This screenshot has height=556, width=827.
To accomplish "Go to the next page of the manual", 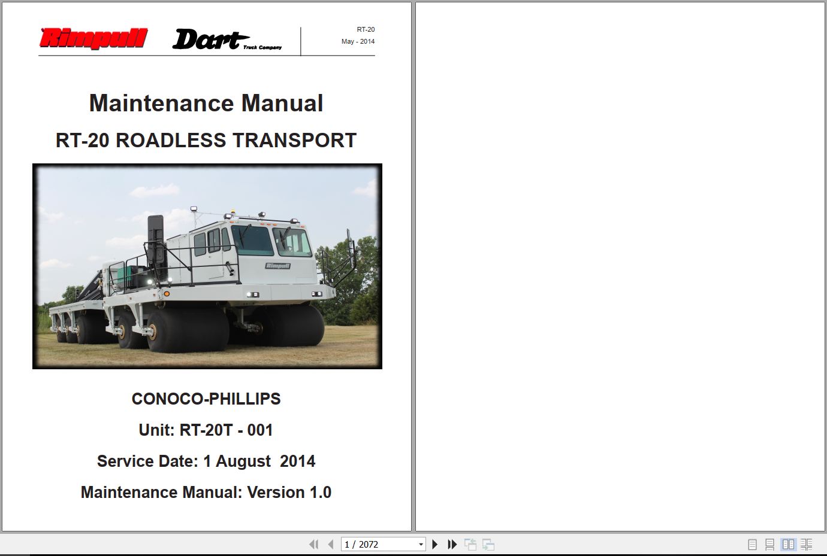I will click(x=434, y=544).
